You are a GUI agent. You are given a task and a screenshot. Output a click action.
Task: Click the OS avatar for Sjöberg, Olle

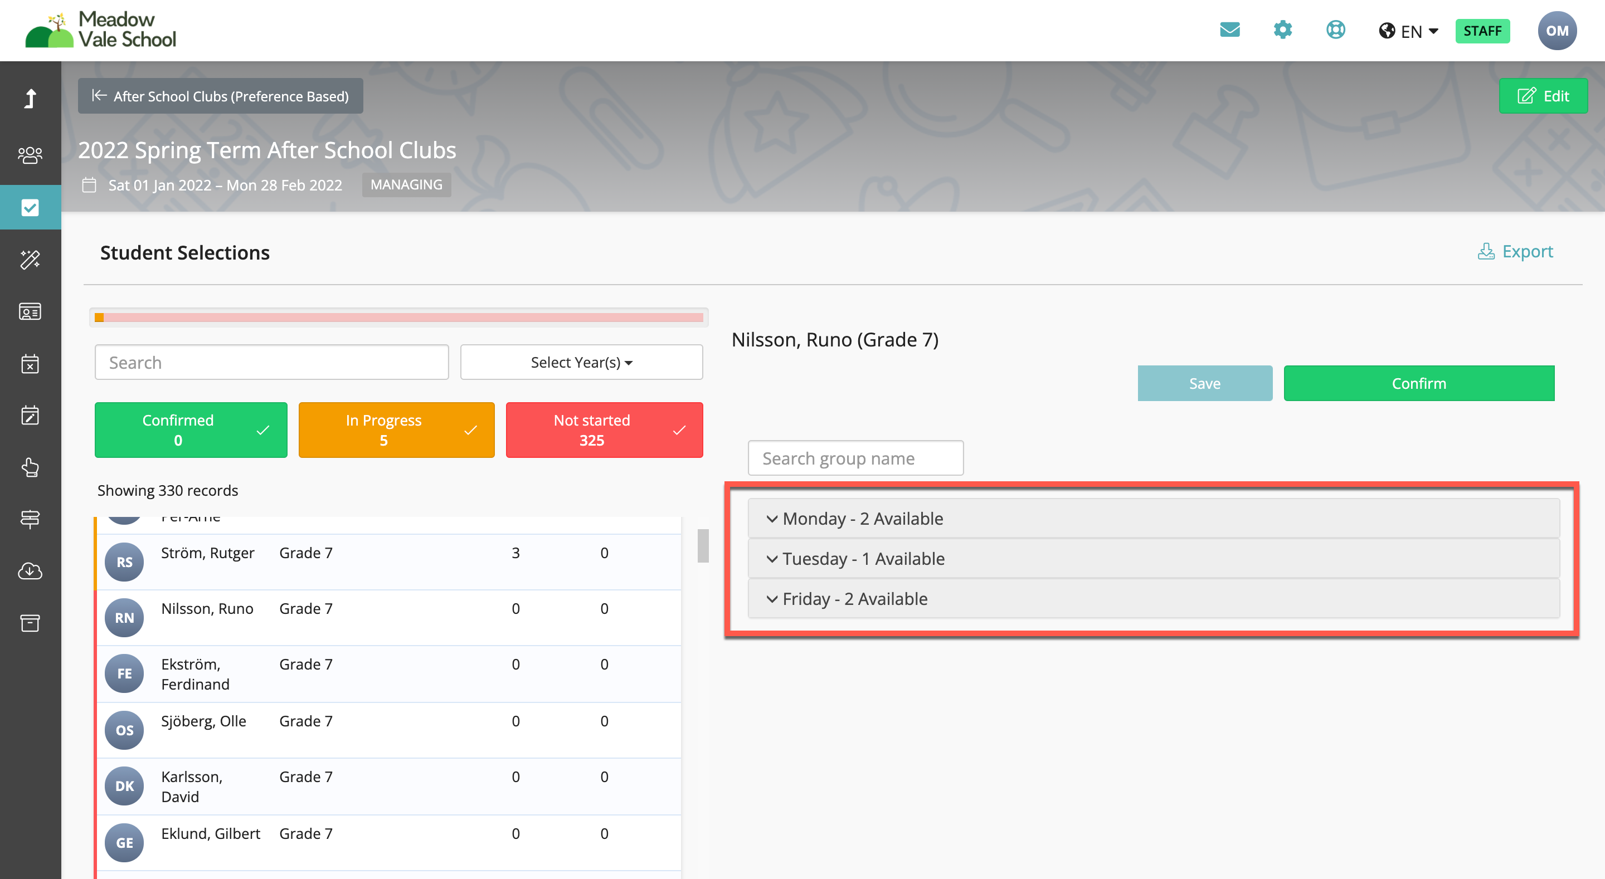pyautogui.click(x=124, y=730)
